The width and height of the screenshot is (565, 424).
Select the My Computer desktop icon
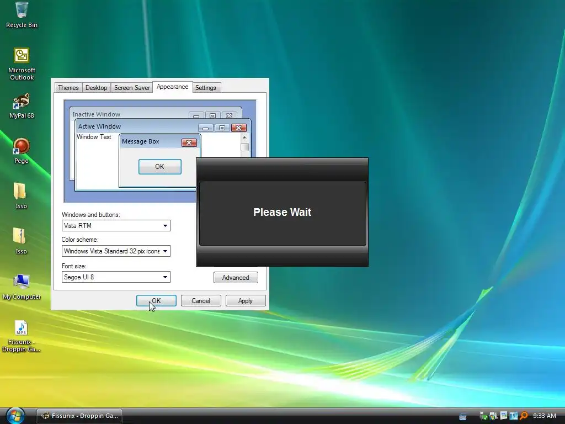click(22, 287)
